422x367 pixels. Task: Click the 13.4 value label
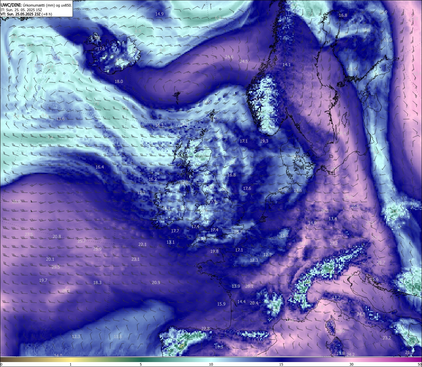pyautogui.click(x=333, y=219)
